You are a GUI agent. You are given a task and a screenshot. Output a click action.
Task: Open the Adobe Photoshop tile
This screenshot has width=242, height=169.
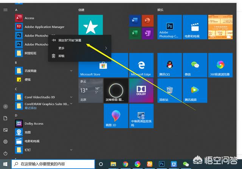click(x=169, y=27)
